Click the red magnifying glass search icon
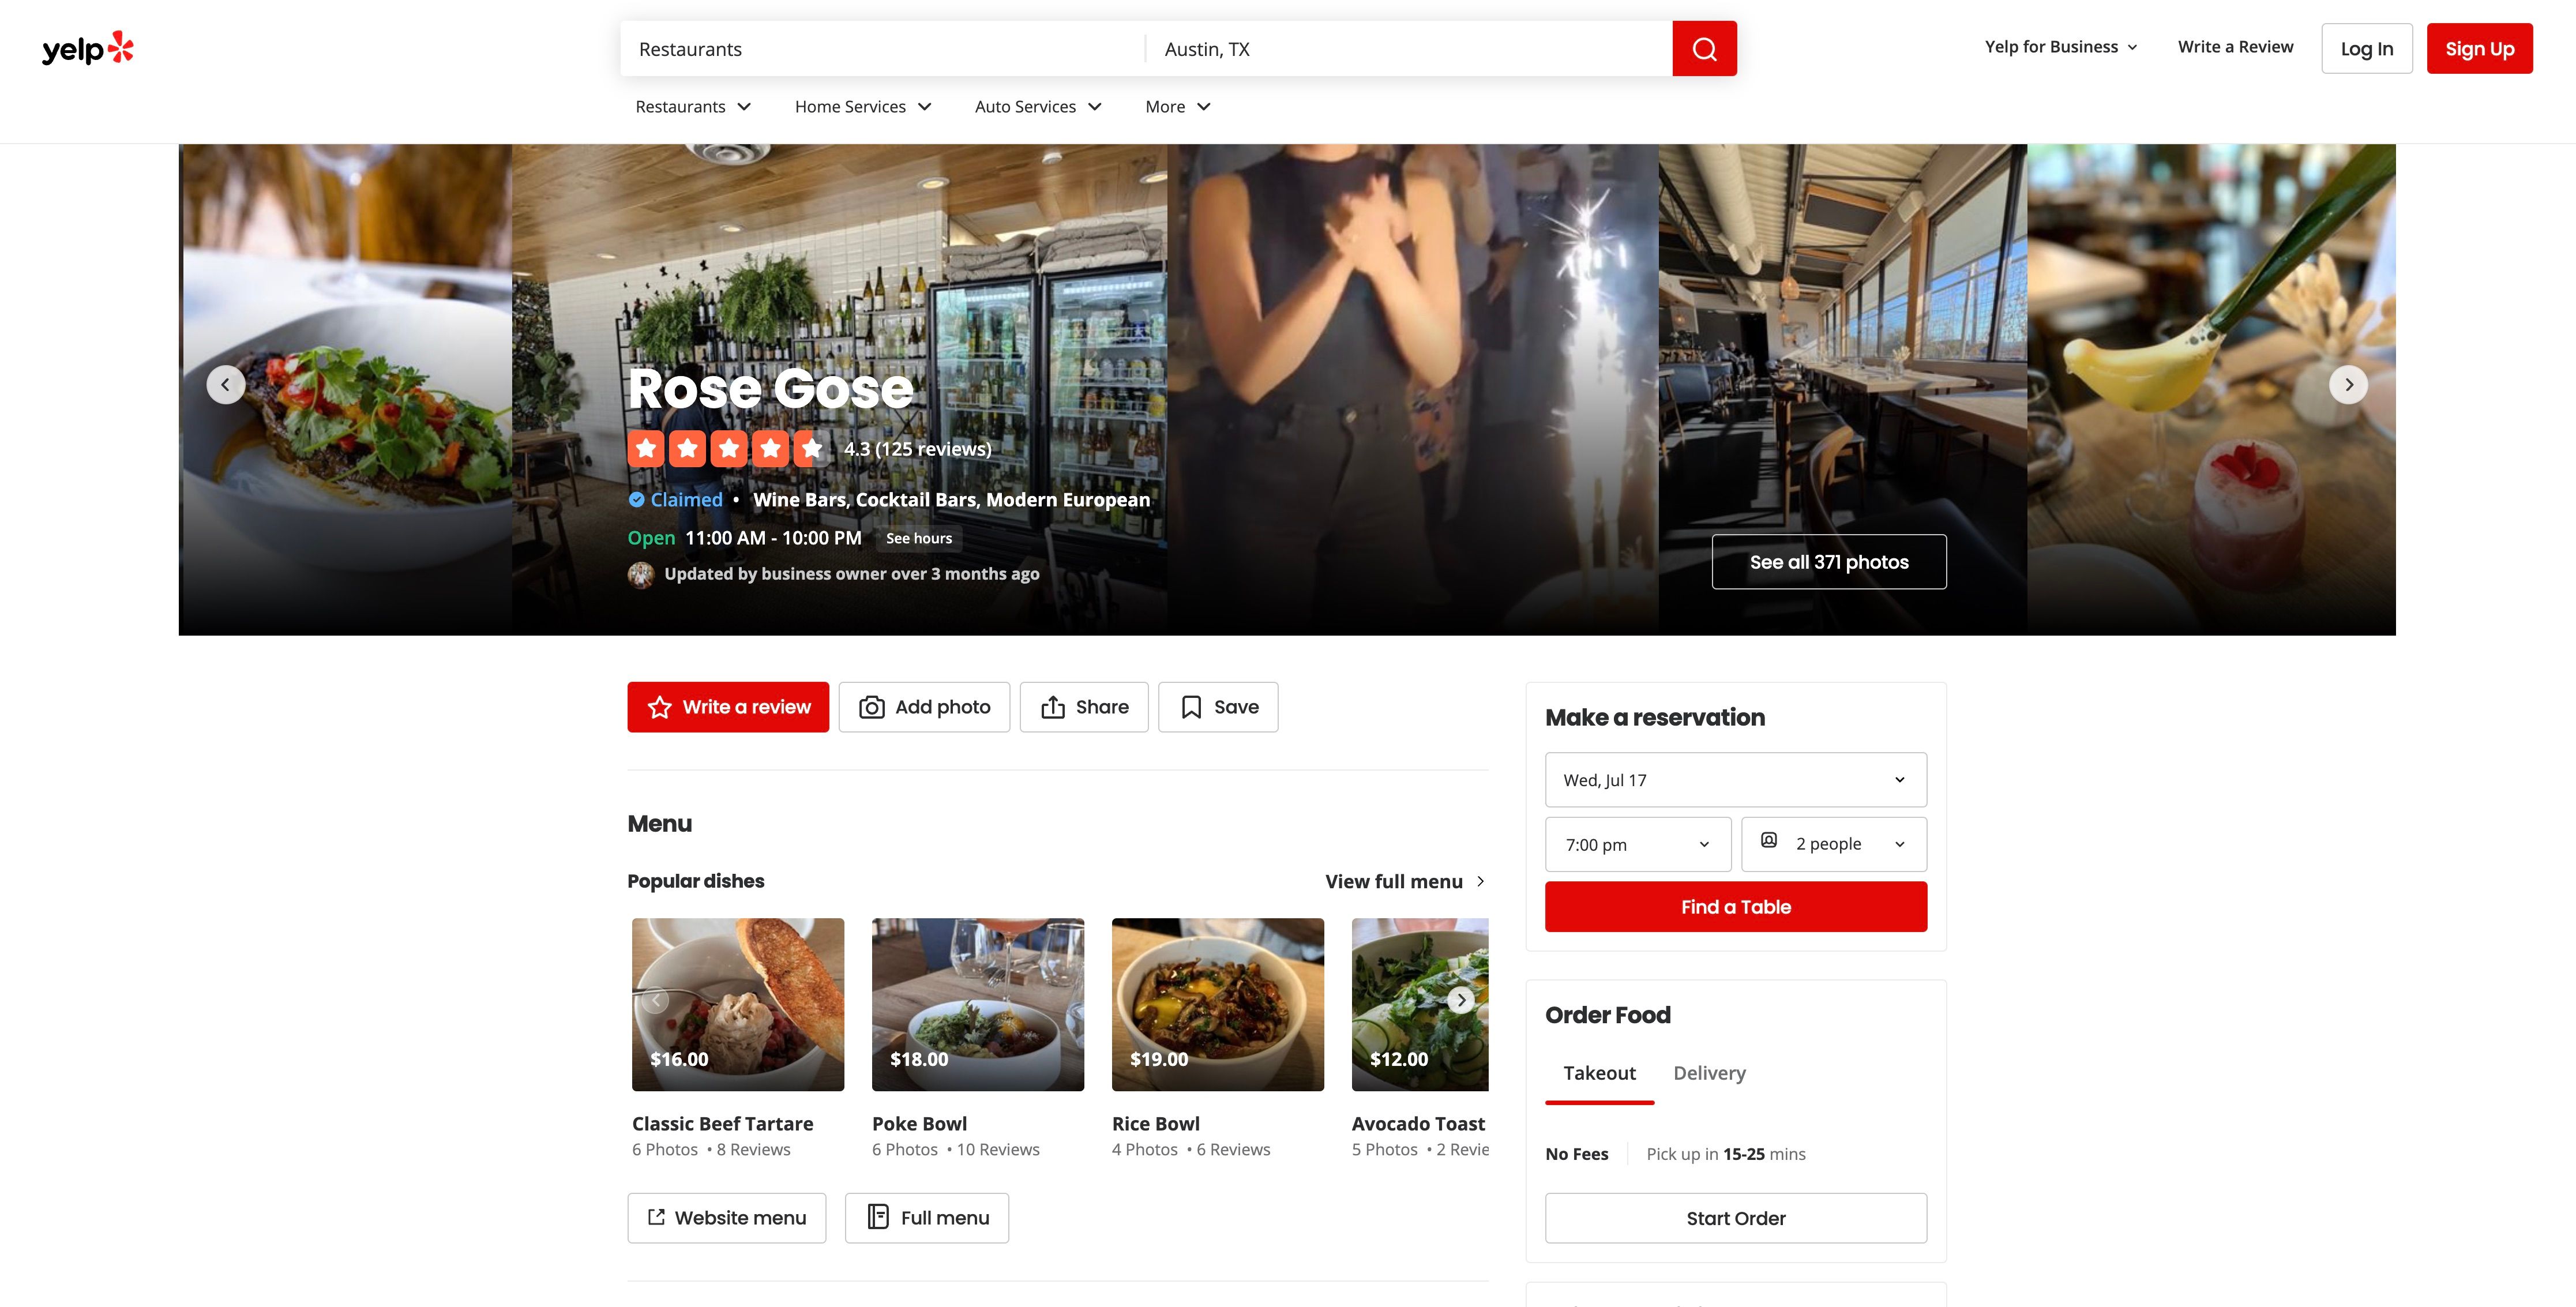2576x1307 pixels. tap(1705, 47)
